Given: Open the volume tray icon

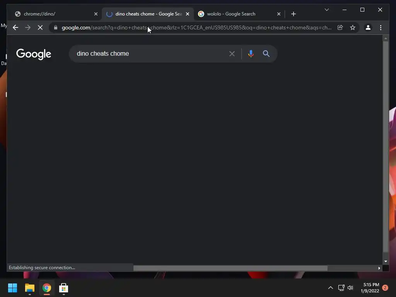Looking at the screenshot, I should click(x=350, y=288).
